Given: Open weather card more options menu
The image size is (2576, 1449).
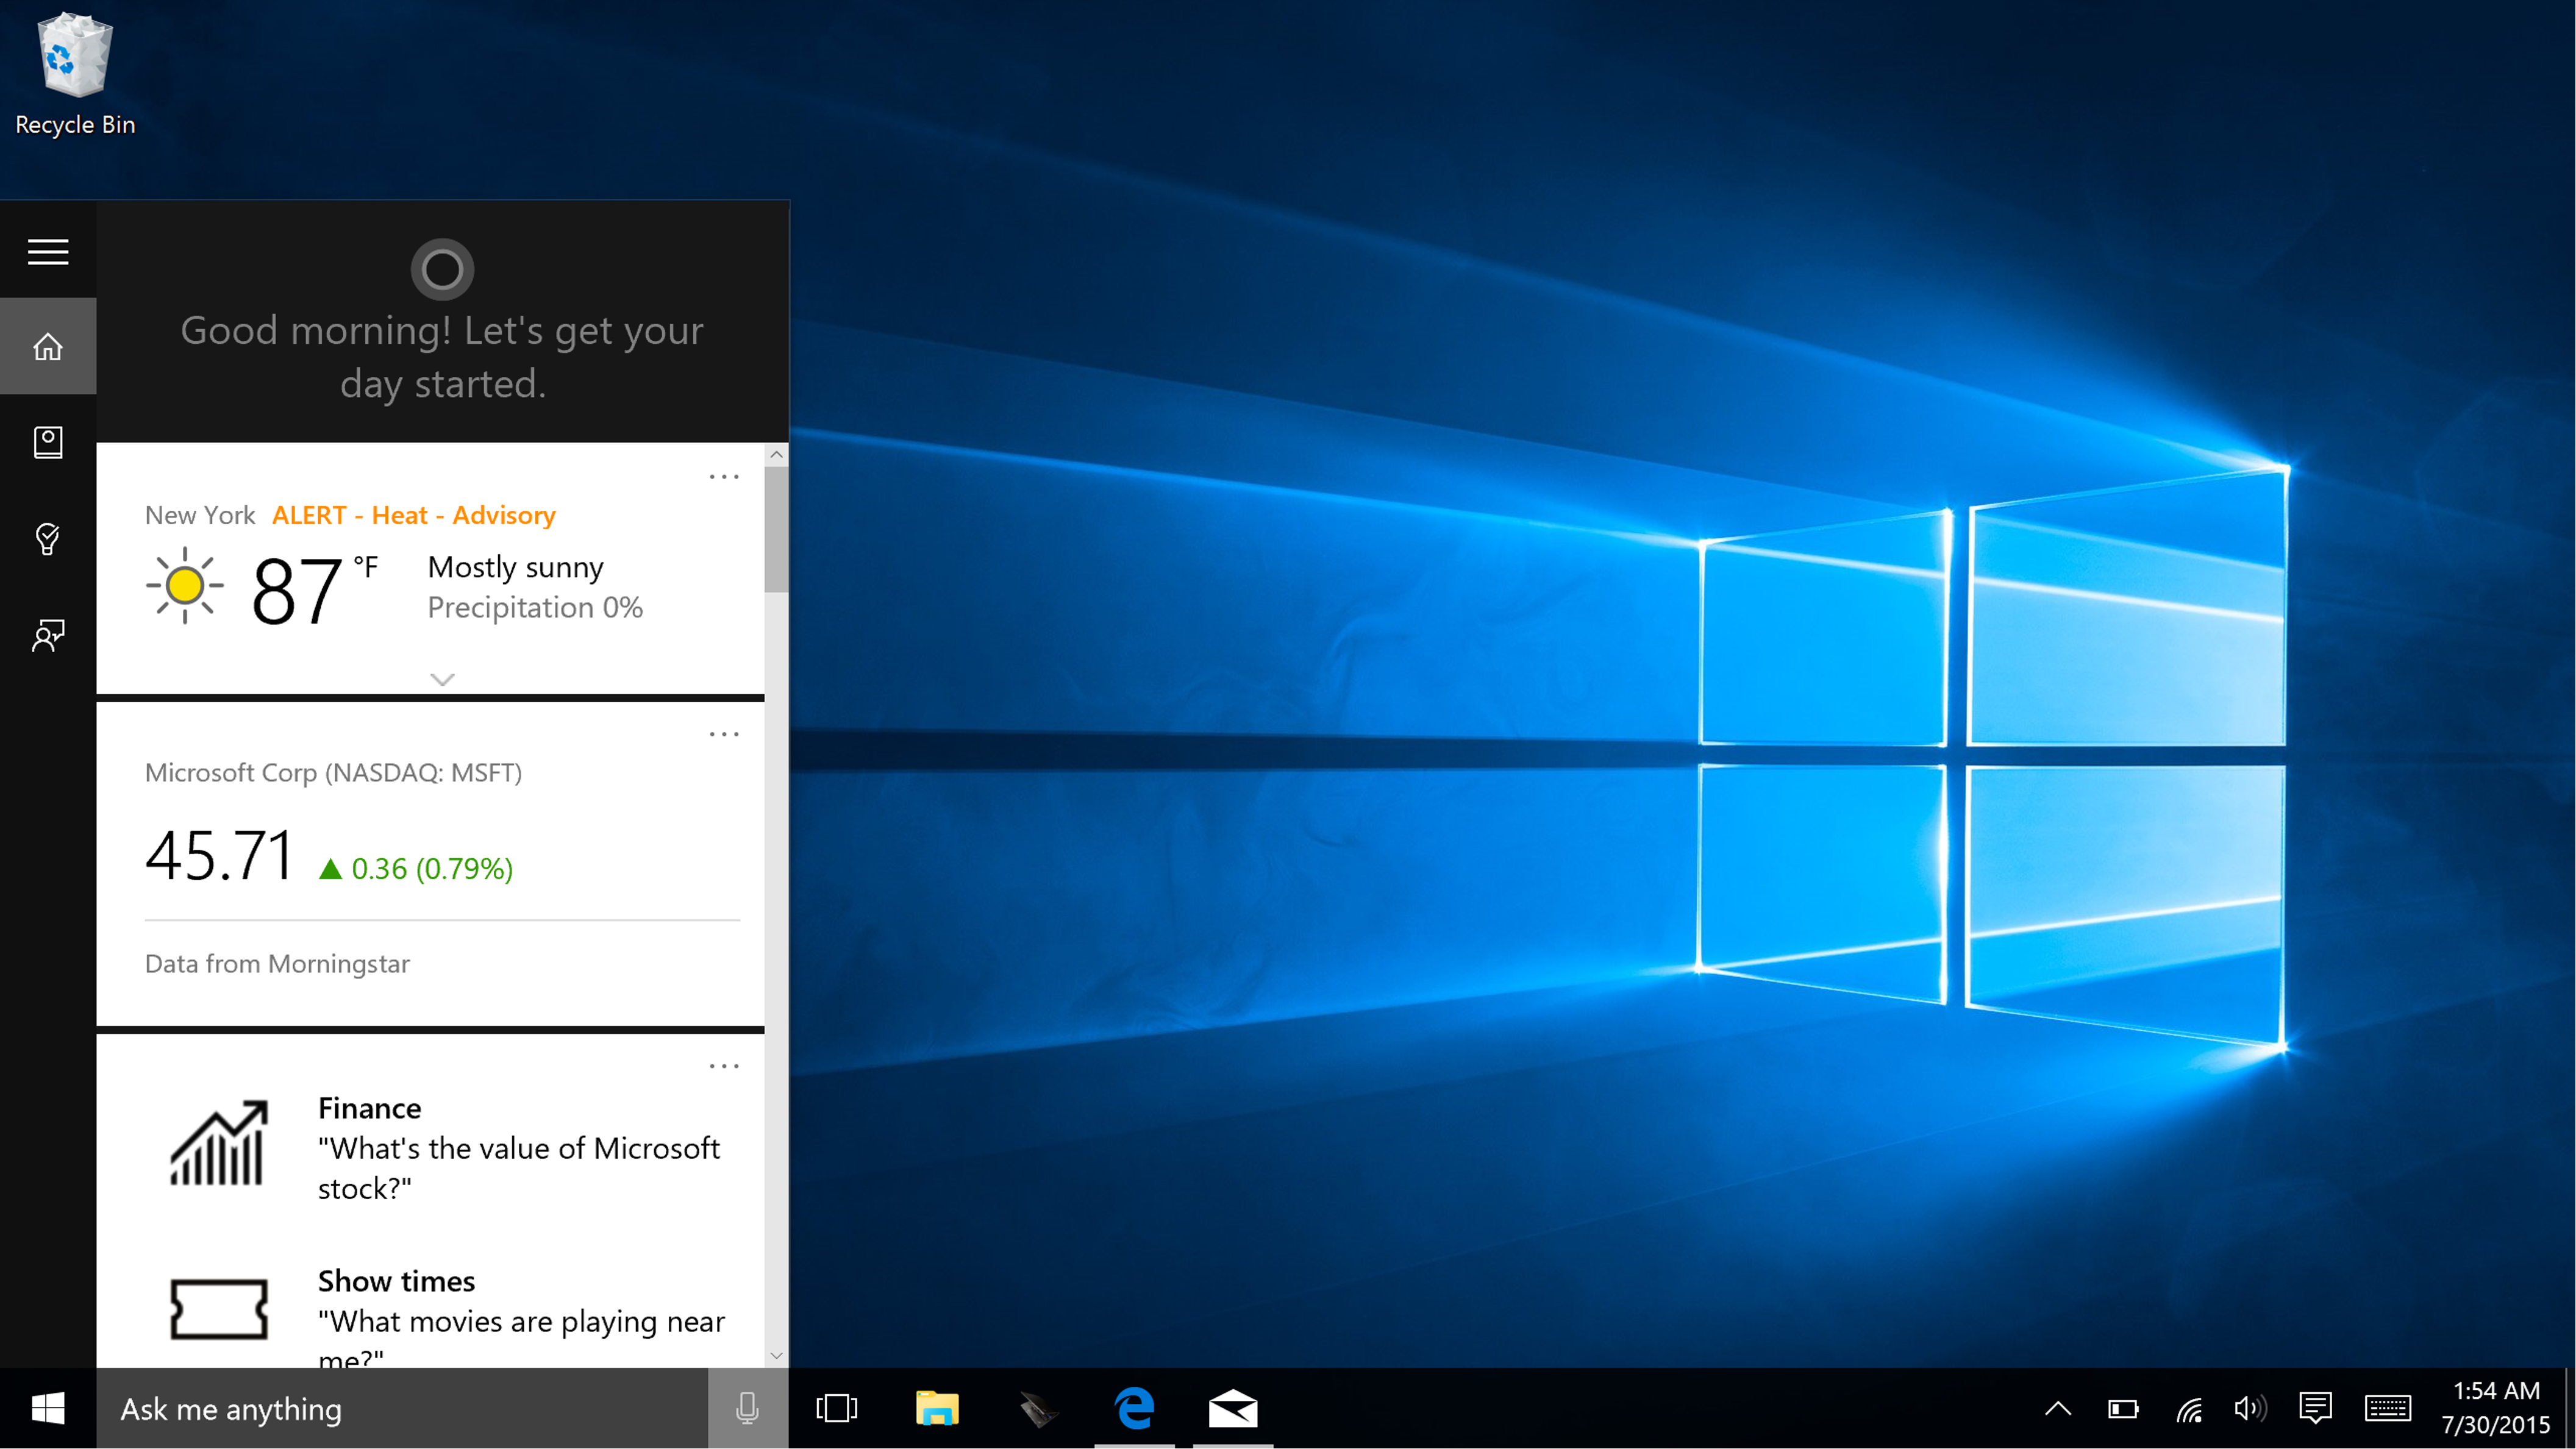Looking at the screenshot, I should (724, 477).
